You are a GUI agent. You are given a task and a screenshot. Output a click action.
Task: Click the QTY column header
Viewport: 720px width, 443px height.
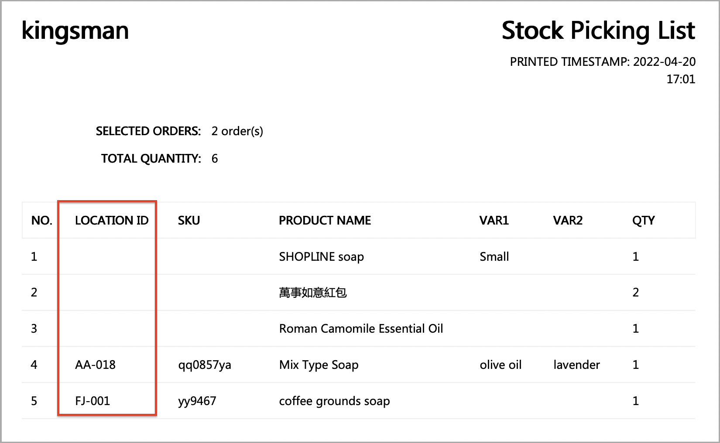pyautogui.click(x=643, y=221)
